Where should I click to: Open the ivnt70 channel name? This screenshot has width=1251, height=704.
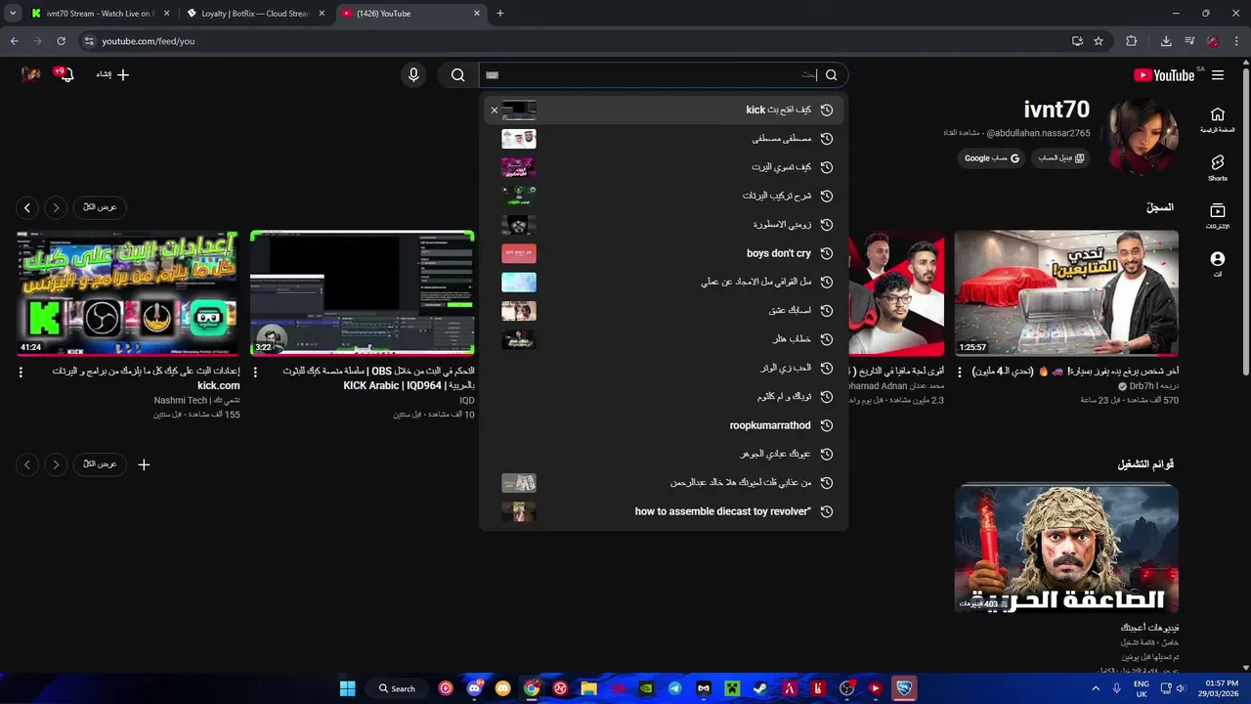point(1057,110)
